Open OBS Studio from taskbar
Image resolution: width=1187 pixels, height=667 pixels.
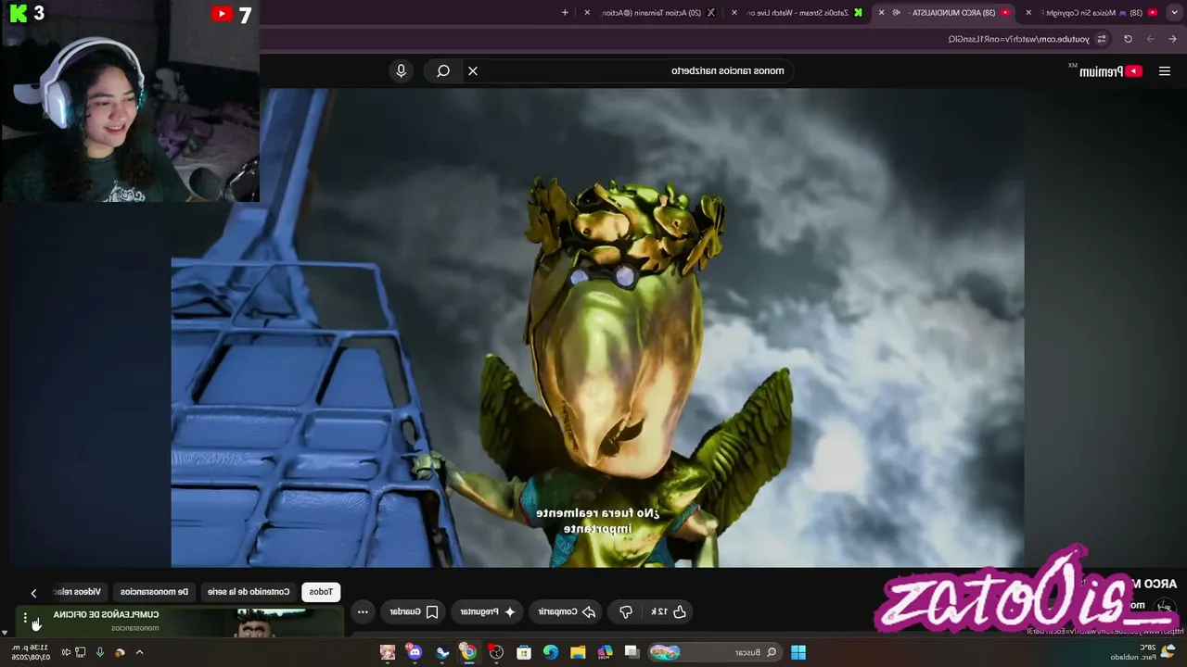click(x=497, y=652)
